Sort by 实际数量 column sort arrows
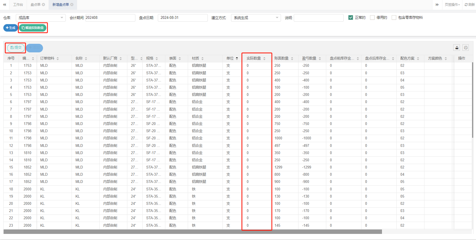The image size is (476, 240). [264, 58]
